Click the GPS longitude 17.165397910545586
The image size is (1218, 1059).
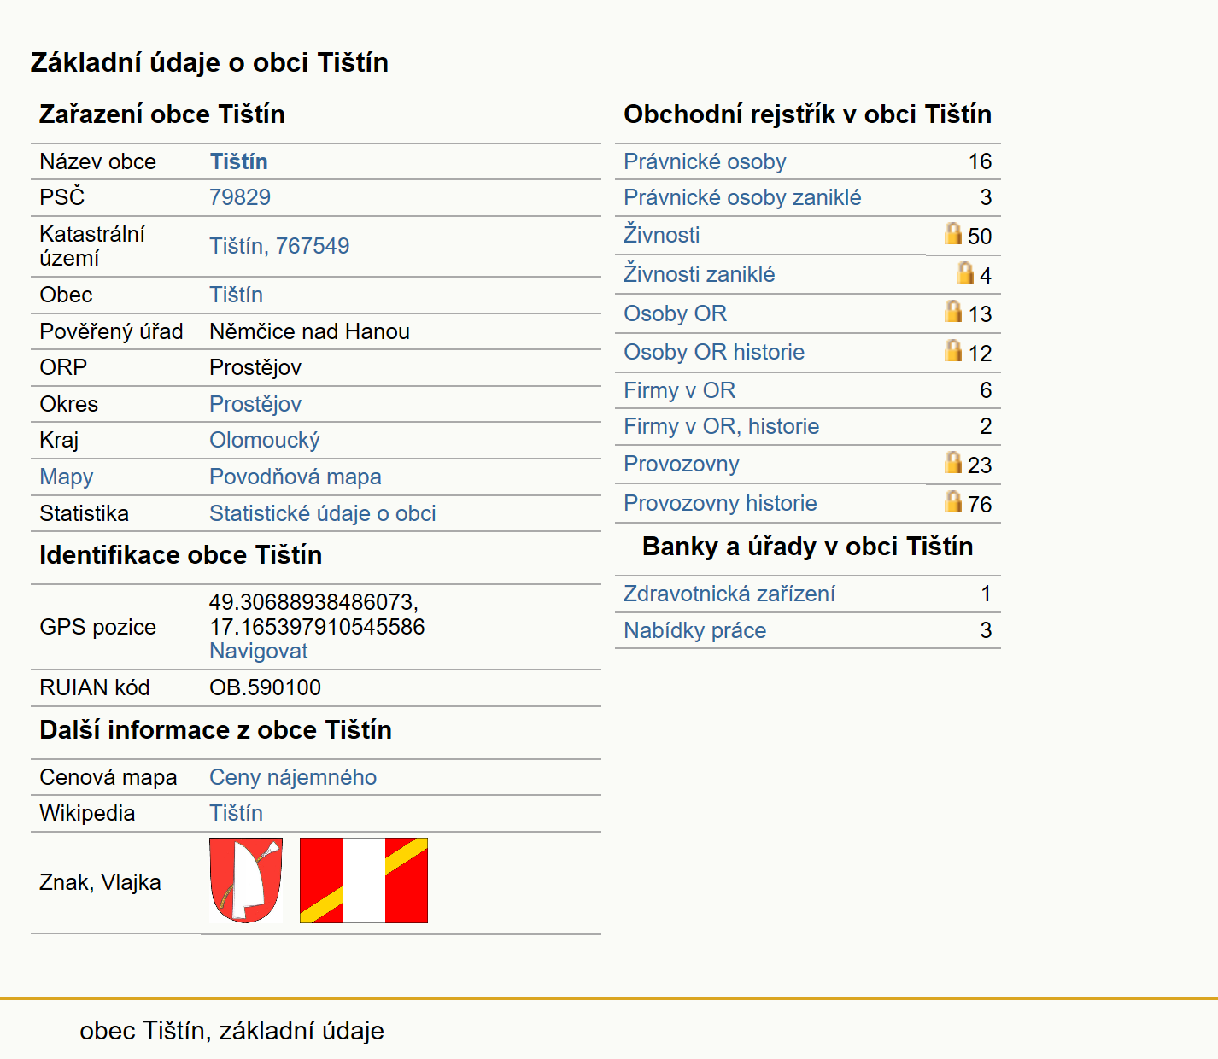[318, 627]
